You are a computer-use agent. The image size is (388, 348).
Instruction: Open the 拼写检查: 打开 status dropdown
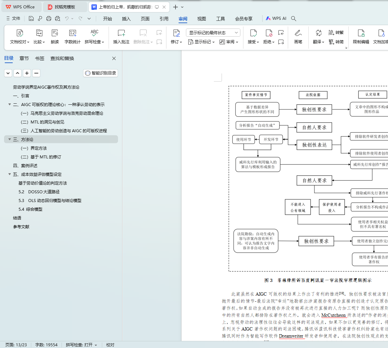coord(81,345)
